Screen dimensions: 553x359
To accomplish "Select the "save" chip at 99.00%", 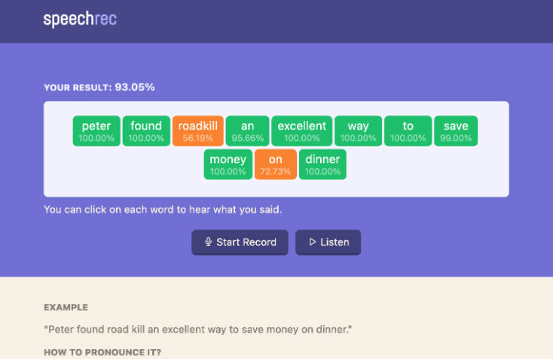I will click(x=456, y=131).
